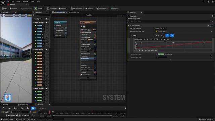The width and height of the screenshot is (215, 121).
Task: Select the Vortex Noise Force module
Action: point(86,68)
